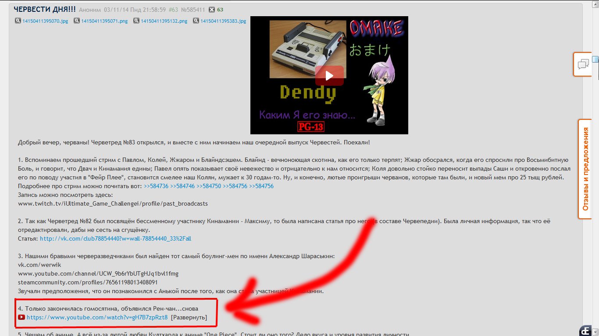Click the steamcommunity.com profile URL text
599x336 pixels.
pos(88,282)
